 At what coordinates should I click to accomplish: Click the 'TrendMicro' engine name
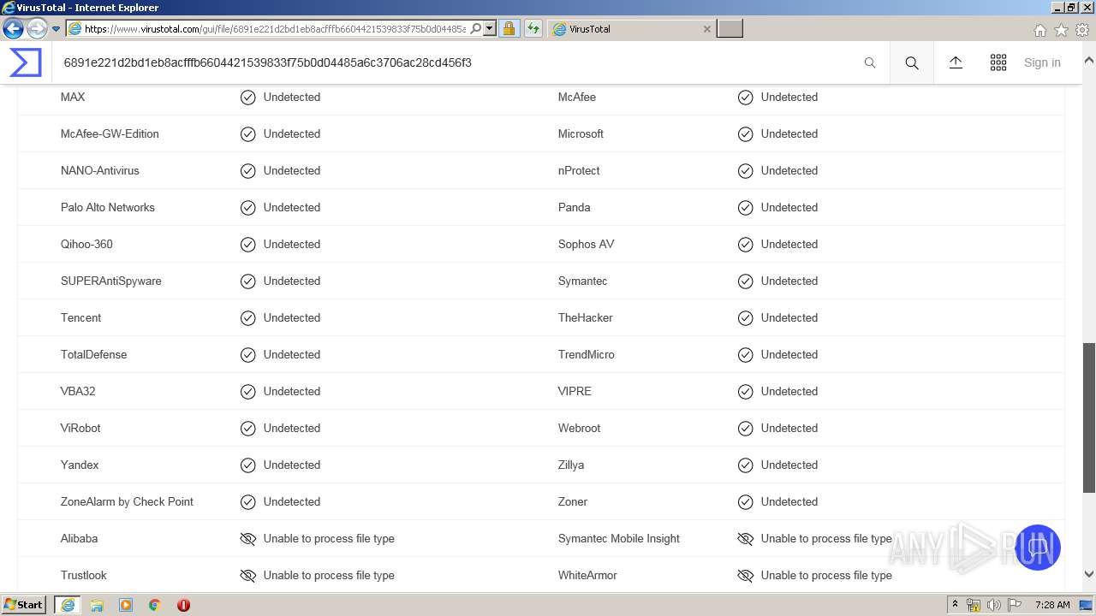coord(586,354)
